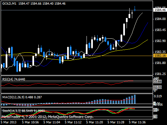
Task: Click the 5 Mar 11:04 time label
Action: click(52, 122)
